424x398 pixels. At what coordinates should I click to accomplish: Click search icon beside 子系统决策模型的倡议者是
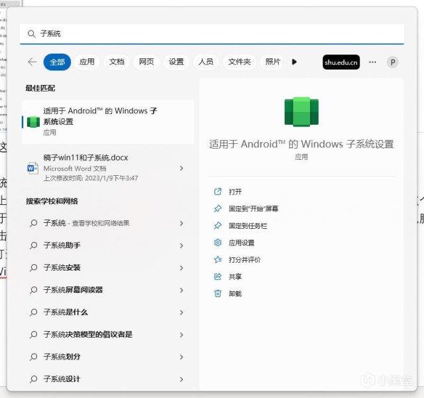[33, 334]
